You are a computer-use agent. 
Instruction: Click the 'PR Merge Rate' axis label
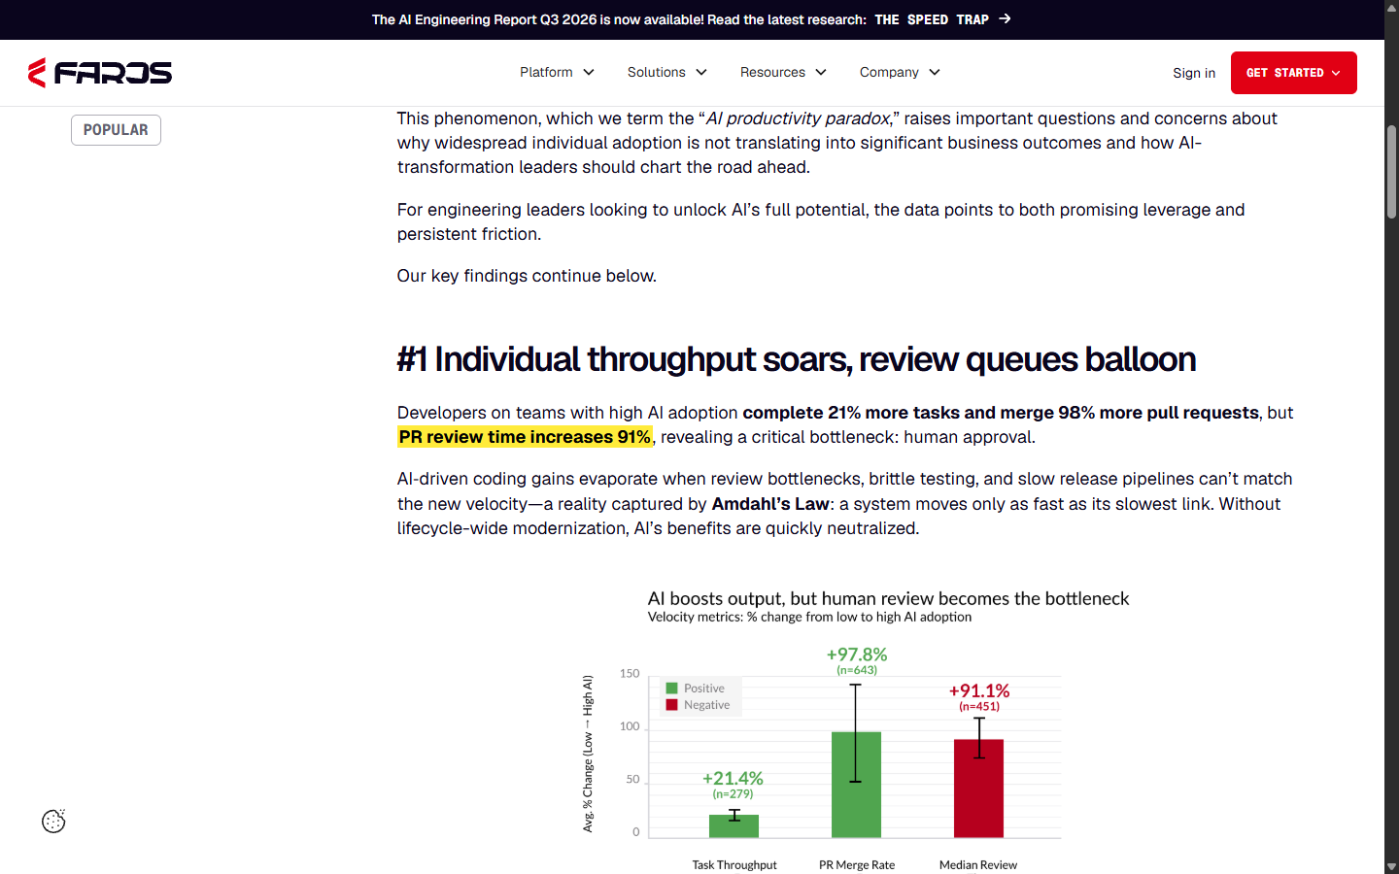click(x=857, y=865)
